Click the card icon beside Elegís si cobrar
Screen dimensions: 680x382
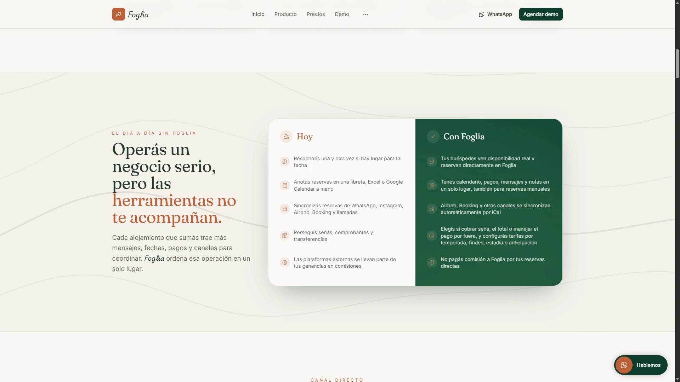(x=432, y=236)
